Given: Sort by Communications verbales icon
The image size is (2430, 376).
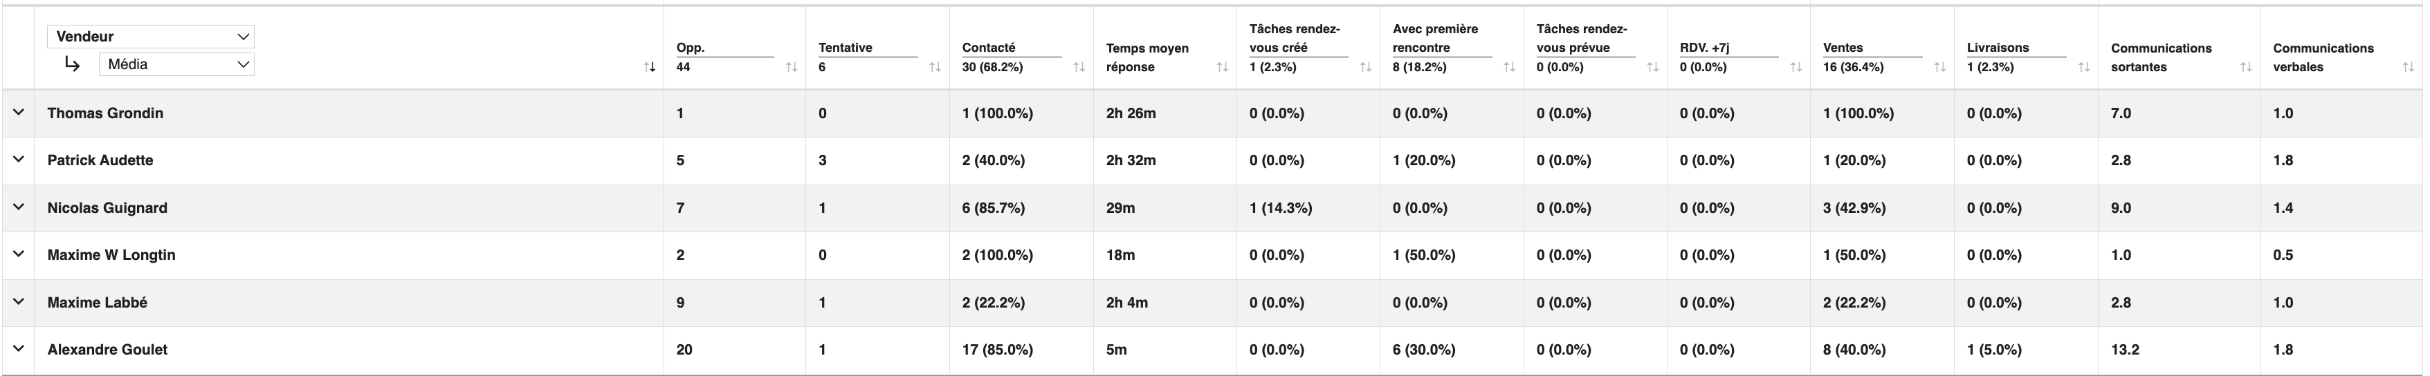Looking at the screenshot, I should coord(2409,67).
